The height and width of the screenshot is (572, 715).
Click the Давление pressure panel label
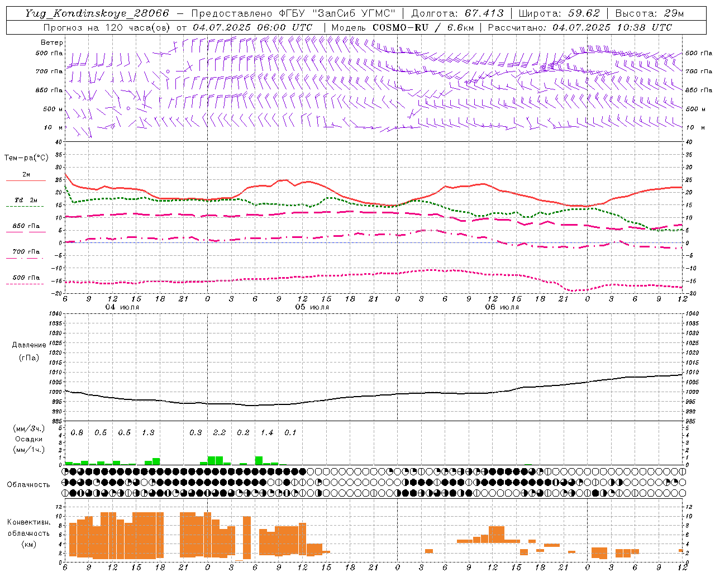(29, 345)
